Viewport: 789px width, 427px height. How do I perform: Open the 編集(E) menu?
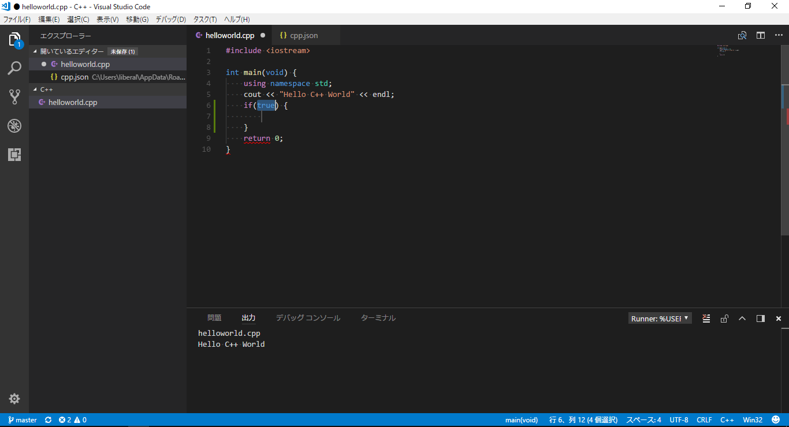click(49, 19)
